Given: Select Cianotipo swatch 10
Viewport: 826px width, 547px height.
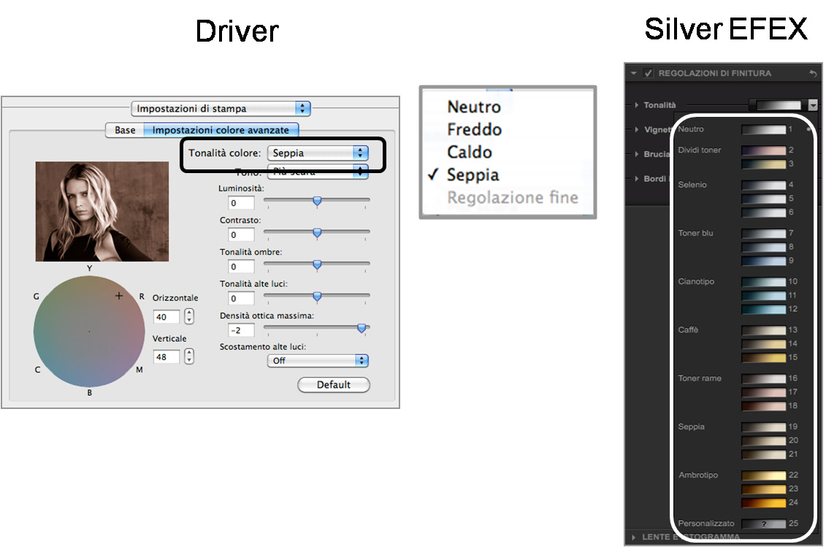Looking at the screenshot, I should (763, 282).
